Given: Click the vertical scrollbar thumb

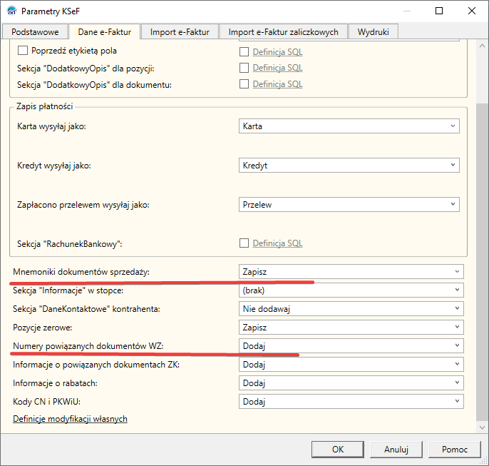Looking at the screenshot, I should pos(482,262).
